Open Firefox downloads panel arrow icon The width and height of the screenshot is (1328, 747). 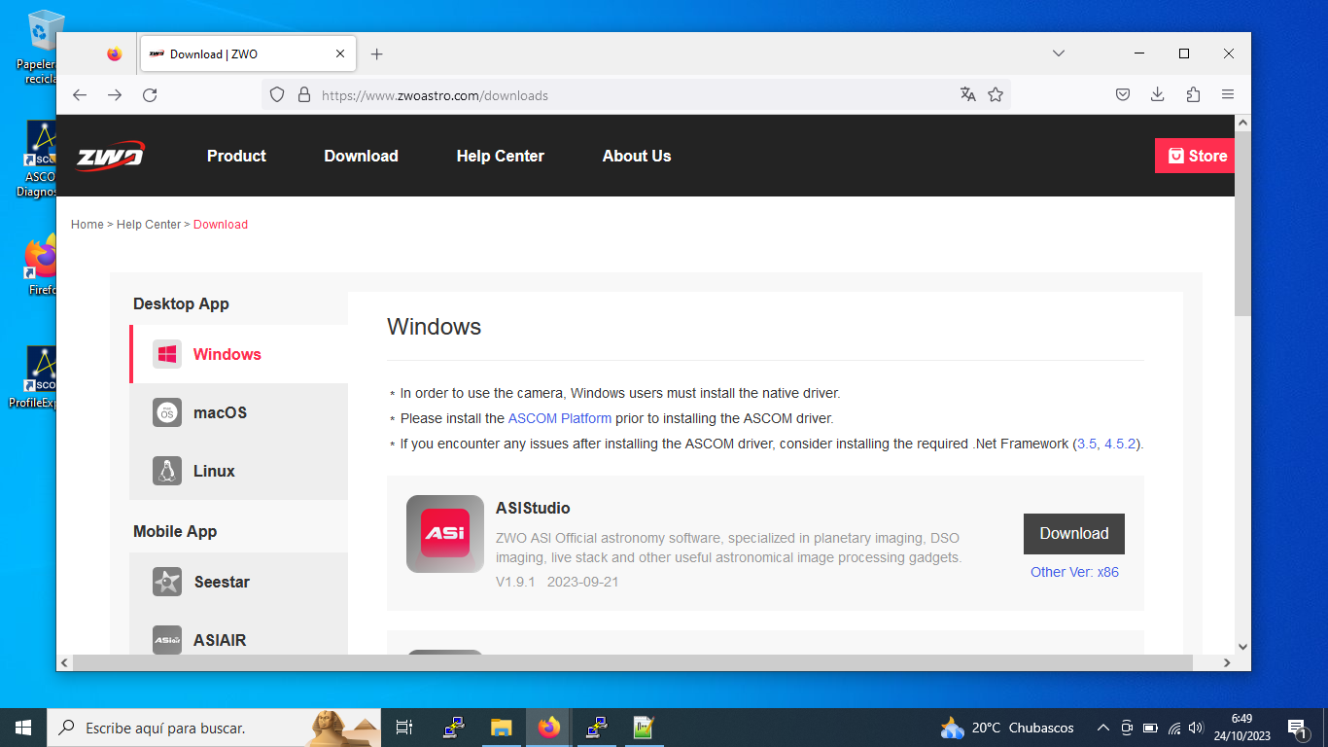pyautogui.click(x=1157, y=94)
